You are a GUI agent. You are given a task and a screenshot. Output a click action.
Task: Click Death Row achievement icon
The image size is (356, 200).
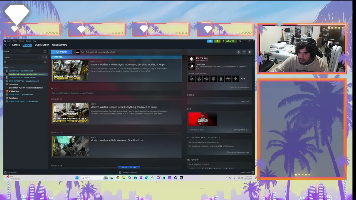click(x=191, y=66)
